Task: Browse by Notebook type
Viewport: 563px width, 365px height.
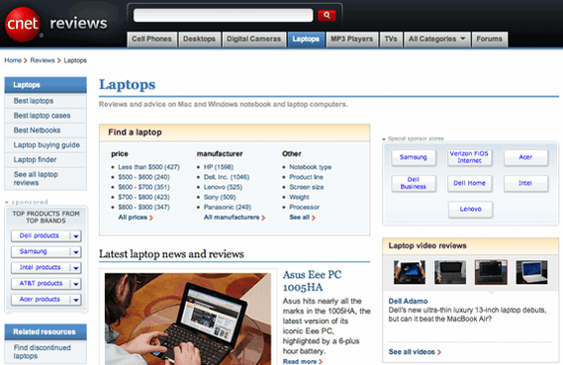Action: (311, 167)
